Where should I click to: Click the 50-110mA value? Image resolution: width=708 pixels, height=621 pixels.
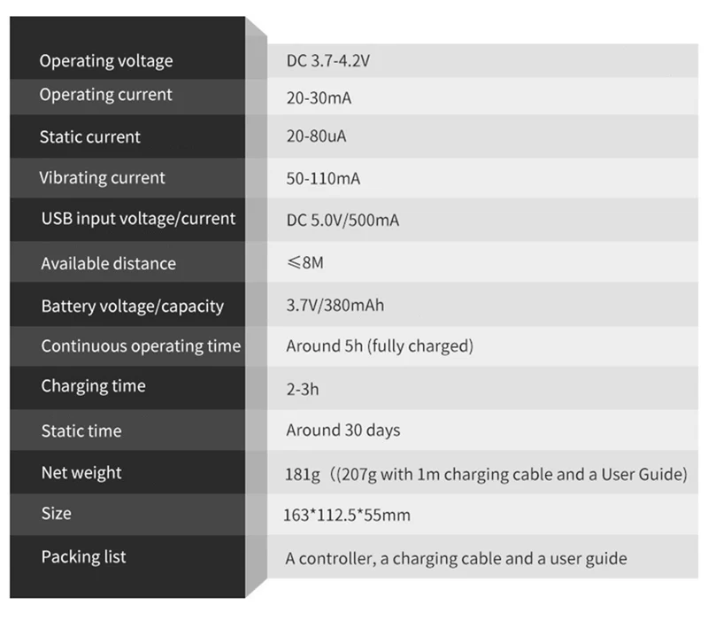click(x=323, y=179)
